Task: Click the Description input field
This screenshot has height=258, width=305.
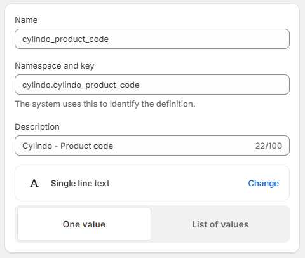Action: pyautogui.click(x=152, y=146)
